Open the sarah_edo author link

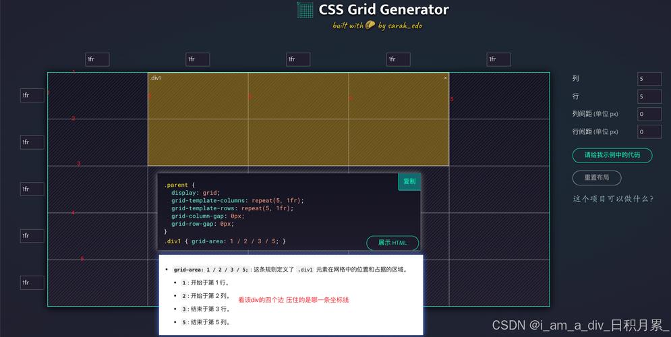pos(405,26)
